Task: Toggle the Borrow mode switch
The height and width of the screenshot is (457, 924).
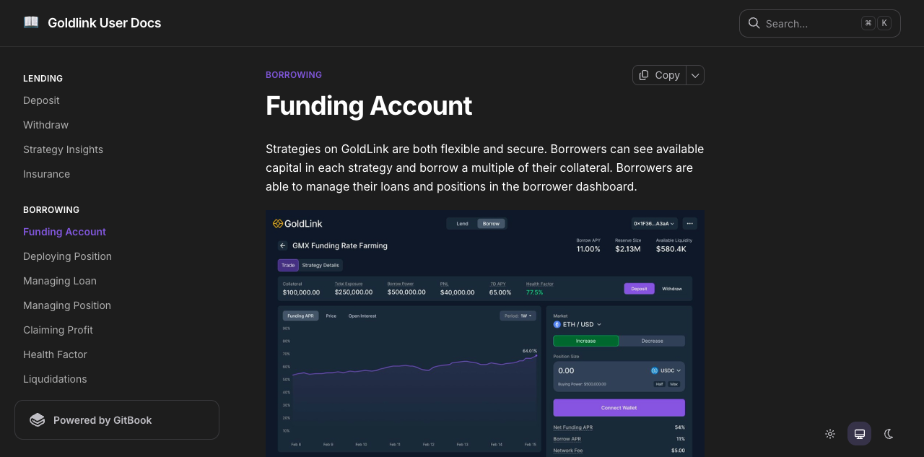Action: pos(491,224)
